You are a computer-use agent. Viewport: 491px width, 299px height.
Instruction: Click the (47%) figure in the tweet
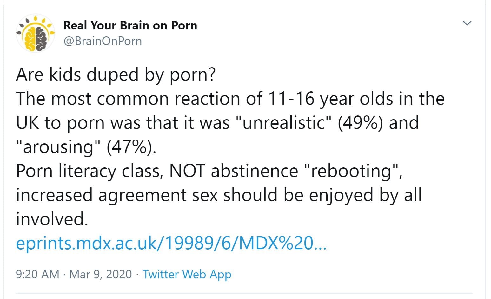(x=131, y=147)
